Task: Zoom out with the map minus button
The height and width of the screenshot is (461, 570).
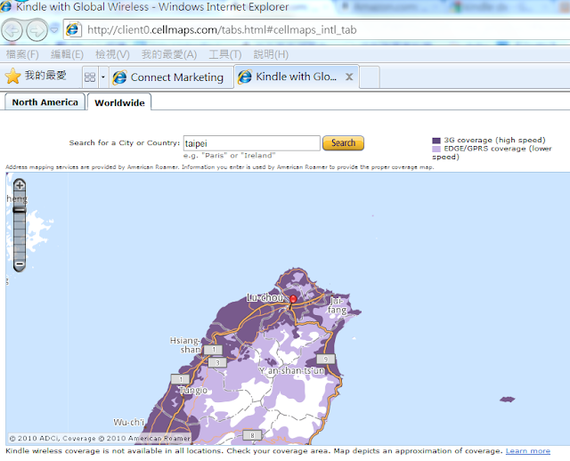Action: pos(20,264)
